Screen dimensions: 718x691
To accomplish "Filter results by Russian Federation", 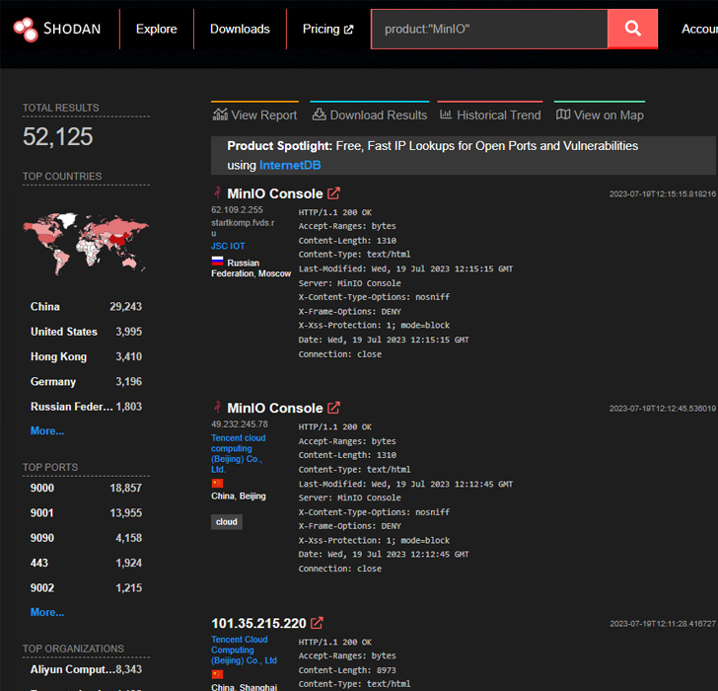I will (x=86, y=407).
